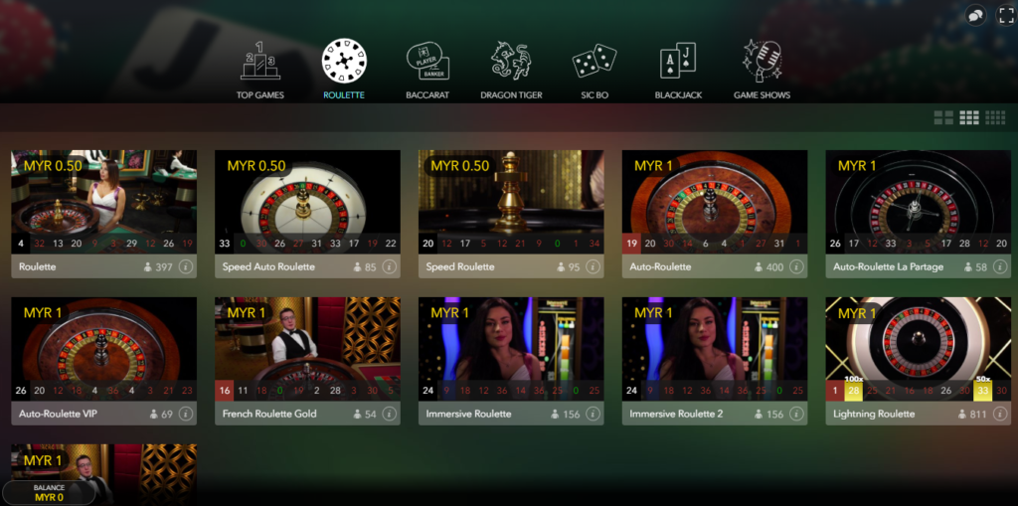Select the Top Games podium icon
The width and height of the screenshot is (1018, 506).
point(260,60)
